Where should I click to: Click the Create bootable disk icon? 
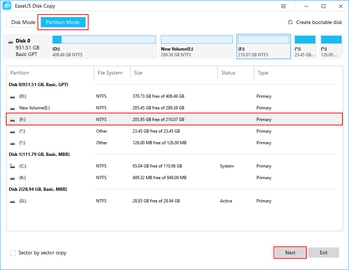[x=290, y=22]
